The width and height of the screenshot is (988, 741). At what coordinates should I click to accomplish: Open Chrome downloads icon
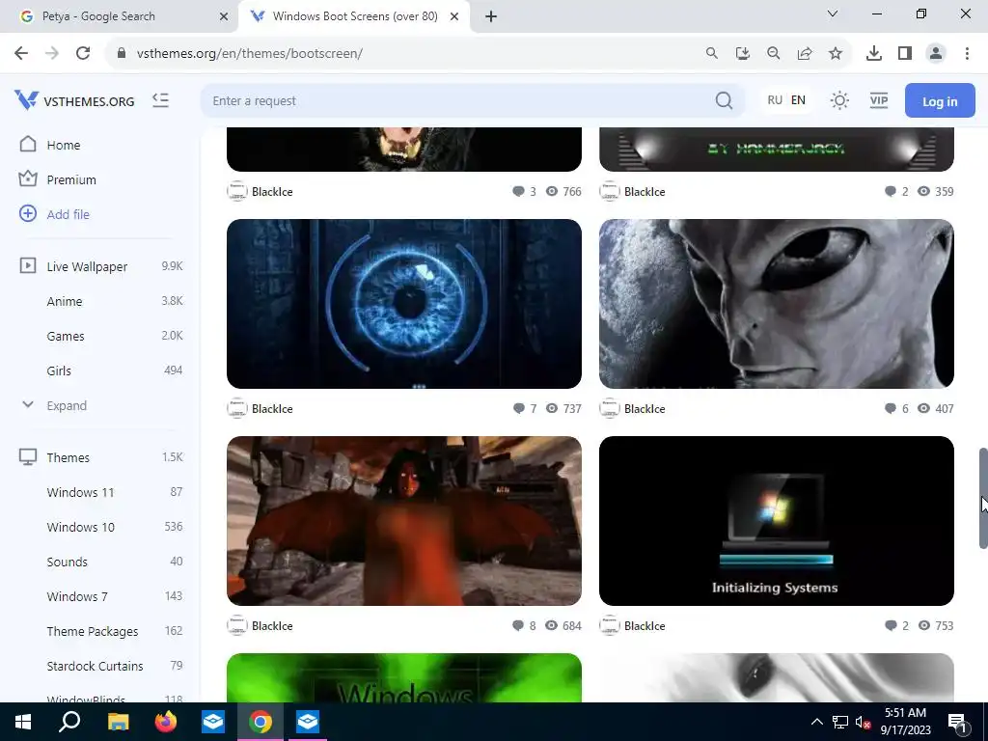point(873,53)
